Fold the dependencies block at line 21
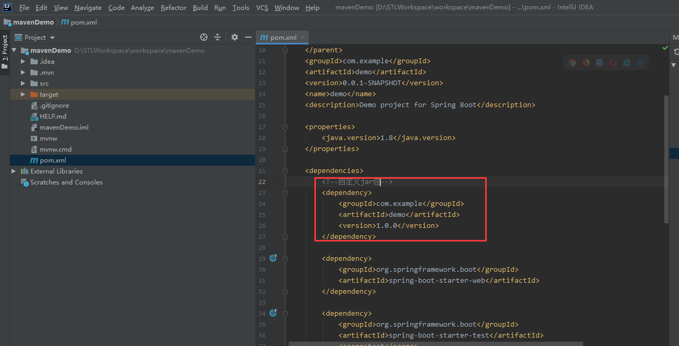The height and width of the screenshot is (346, 679). coord(285,171)
